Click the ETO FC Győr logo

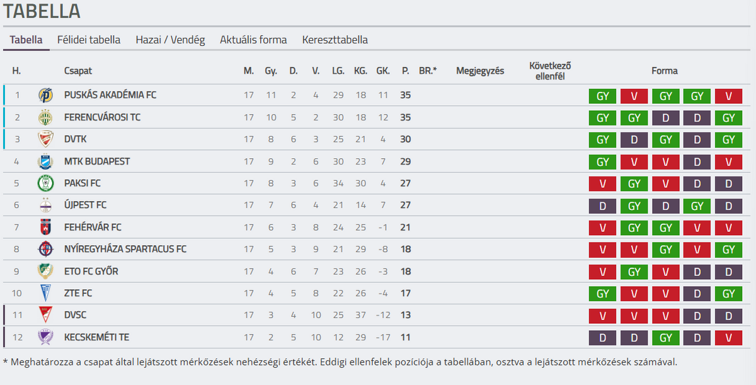[x=45, y=272]
